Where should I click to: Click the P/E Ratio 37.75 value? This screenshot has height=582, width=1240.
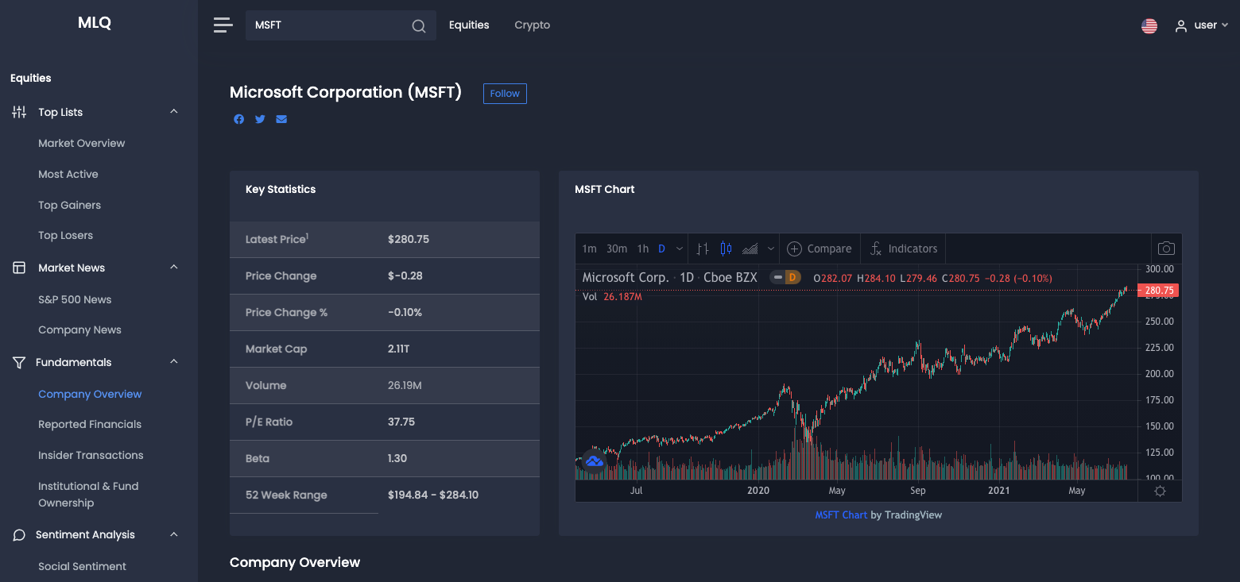[x=401, y=422]
